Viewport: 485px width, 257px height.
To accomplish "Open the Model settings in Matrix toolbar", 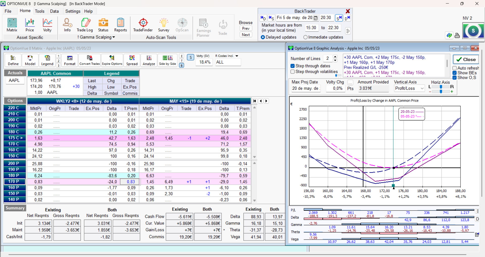I will (x=30, y=61).
